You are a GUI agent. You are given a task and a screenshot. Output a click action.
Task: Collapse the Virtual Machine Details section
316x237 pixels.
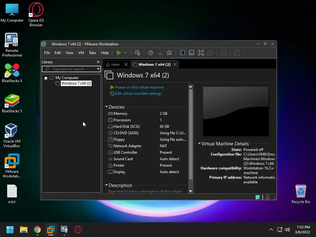click(199, 143)
